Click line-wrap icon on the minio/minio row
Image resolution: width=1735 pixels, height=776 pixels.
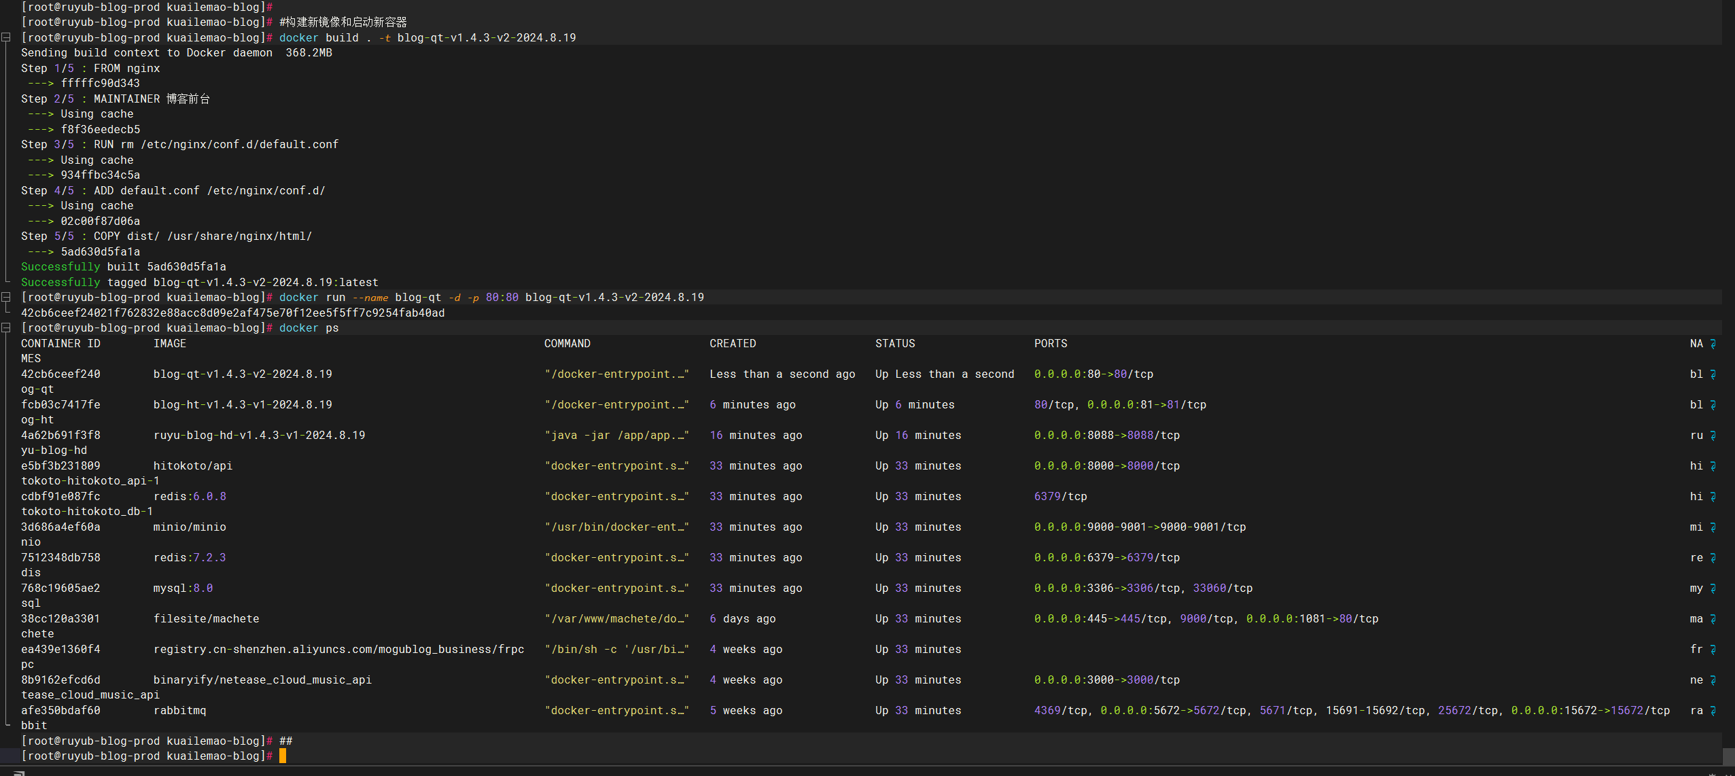(x=1713, y=527)
